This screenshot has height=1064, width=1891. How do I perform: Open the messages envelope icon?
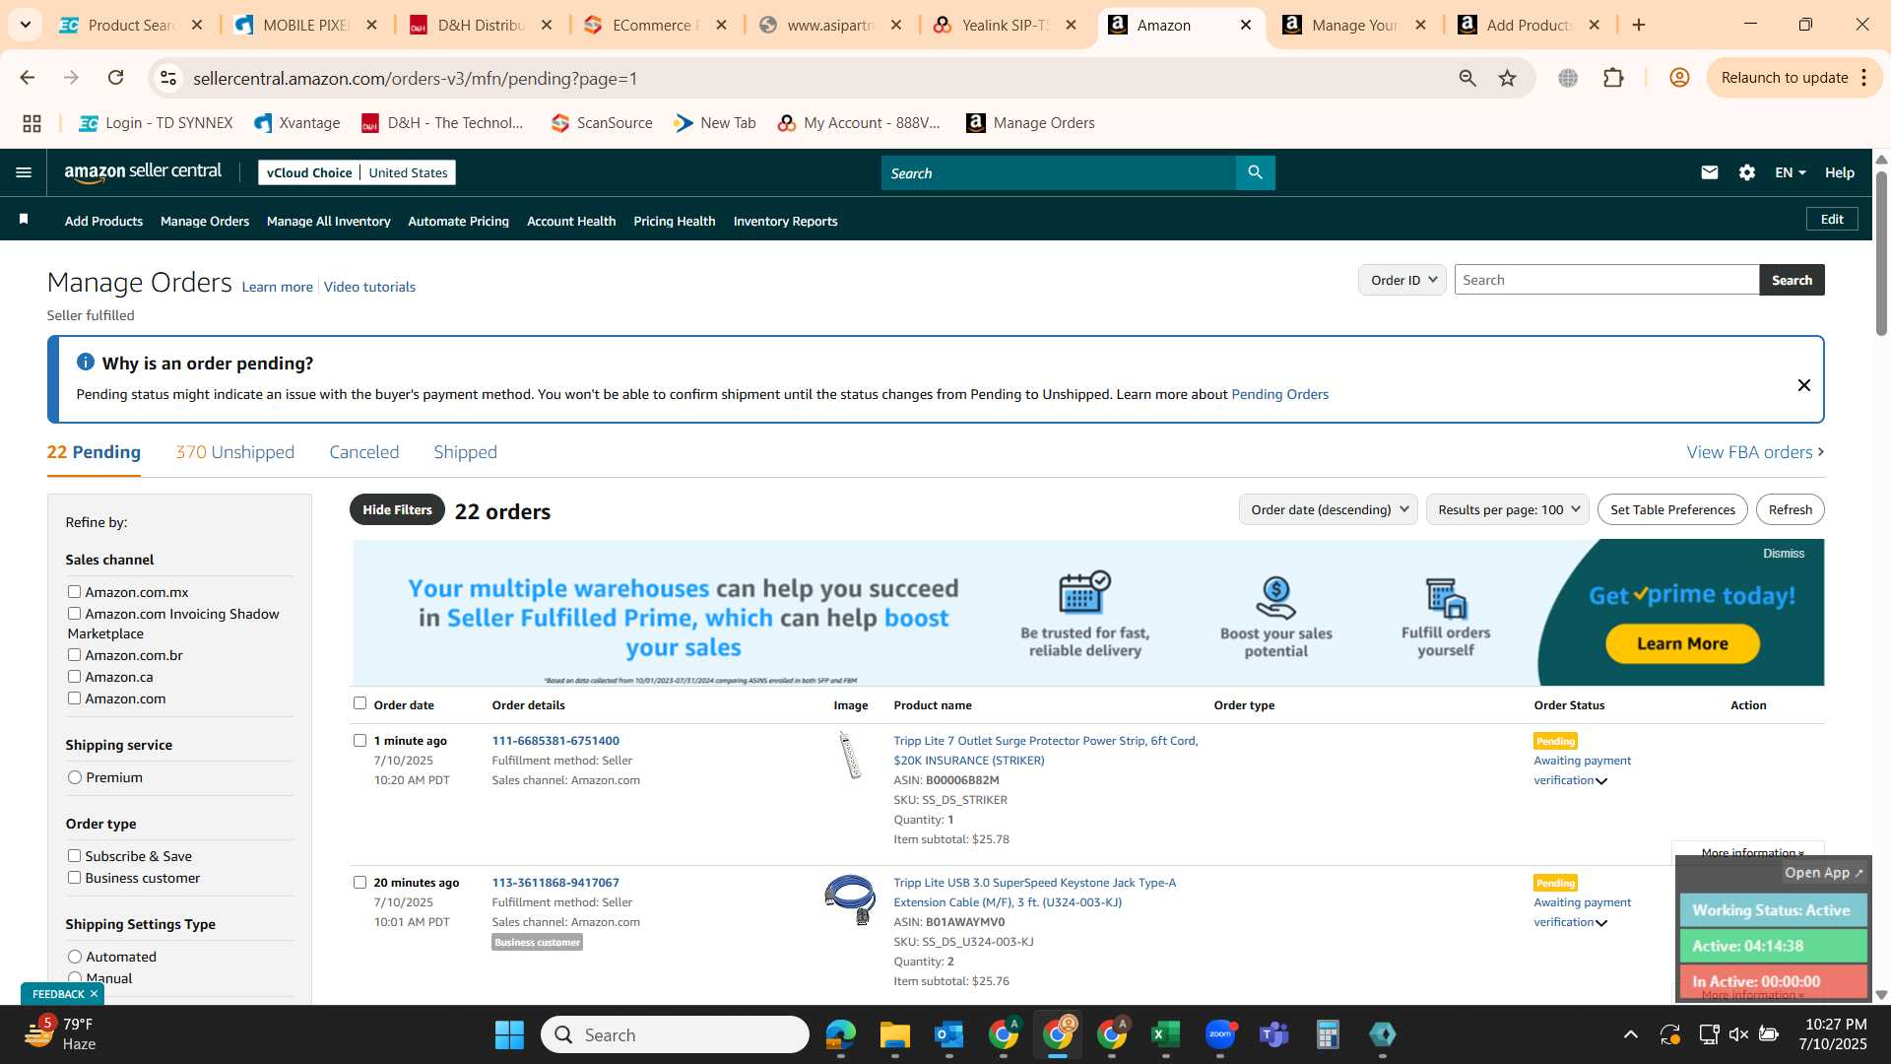[1709, 172]
